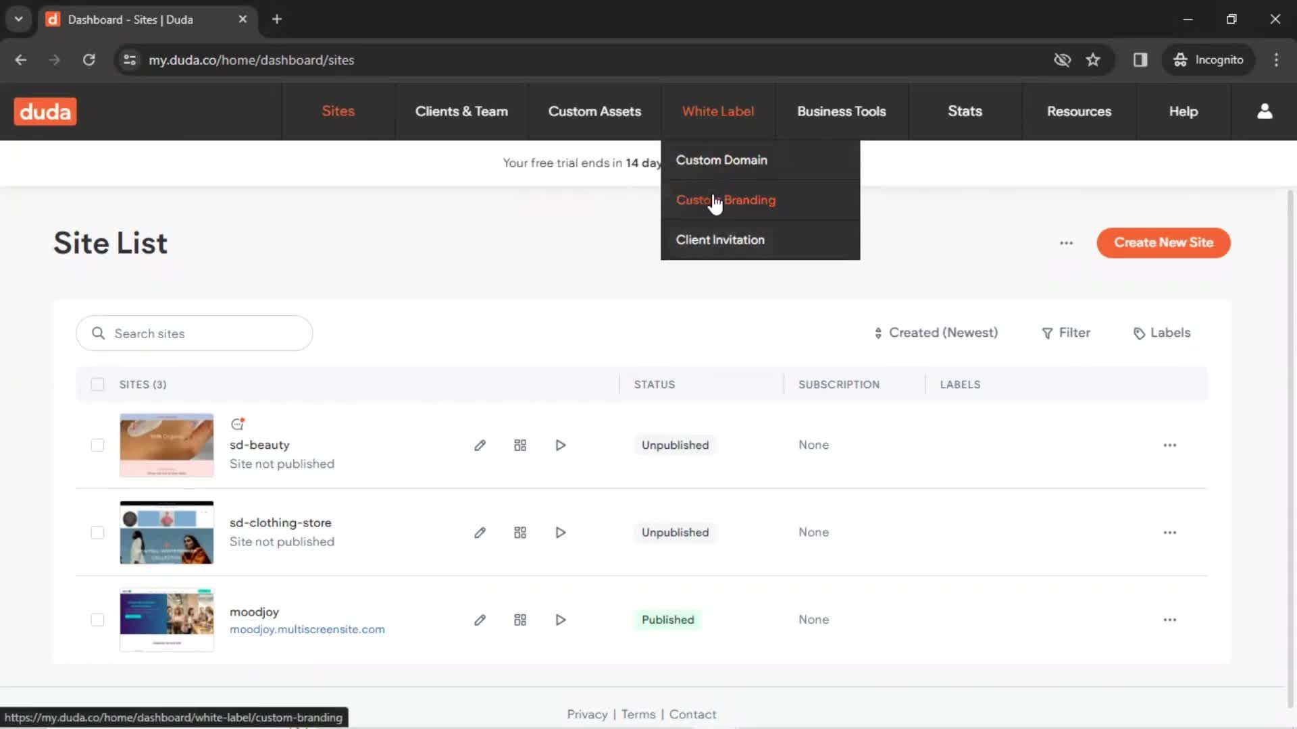Click the sd-beauty site name

259,445
